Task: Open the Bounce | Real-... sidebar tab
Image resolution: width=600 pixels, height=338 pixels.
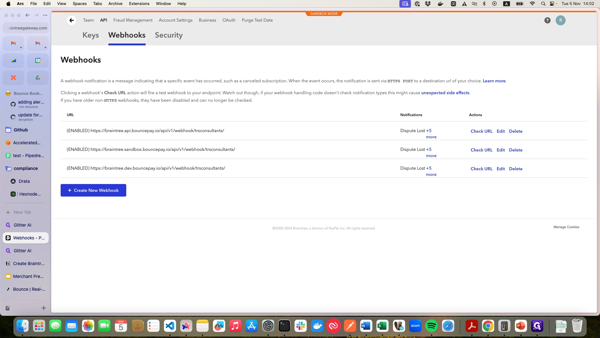Action: coord(26,289)
